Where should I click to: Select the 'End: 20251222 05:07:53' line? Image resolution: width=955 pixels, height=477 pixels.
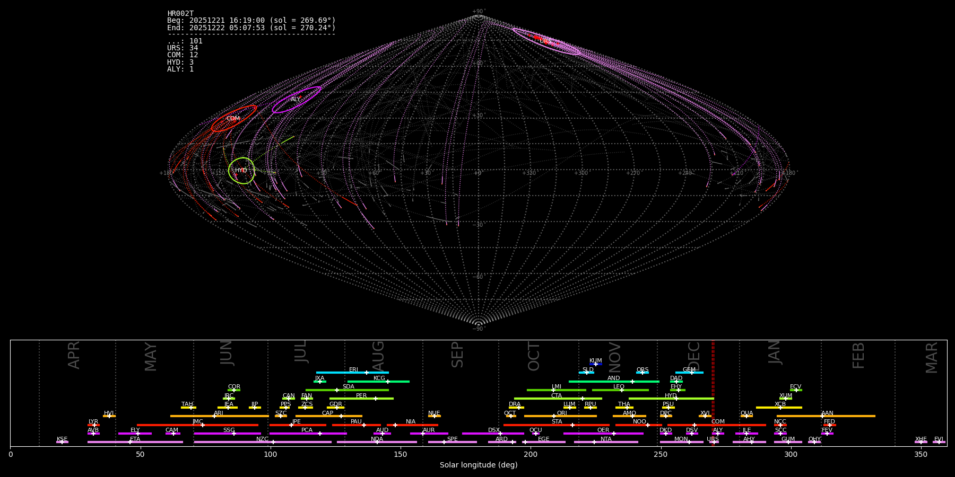click(x=251, y=28)
